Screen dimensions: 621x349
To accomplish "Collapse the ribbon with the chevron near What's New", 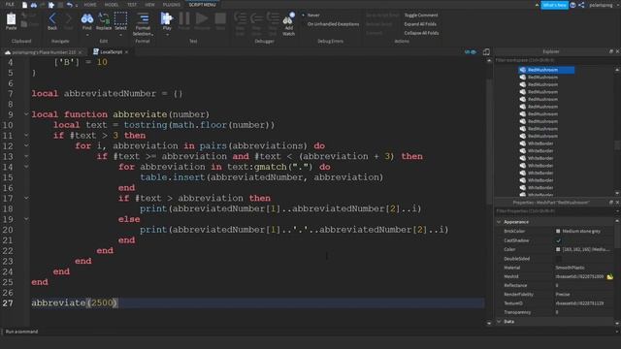I will [x=537, y=5].
